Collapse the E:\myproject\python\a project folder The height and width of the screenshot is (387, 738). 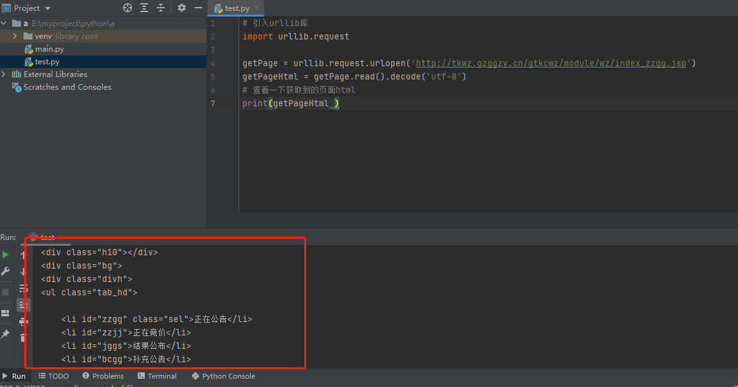(4, 24)
